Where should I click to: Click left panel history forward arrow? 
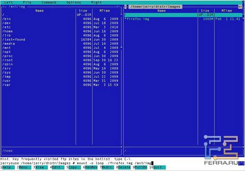coord(119,7)
